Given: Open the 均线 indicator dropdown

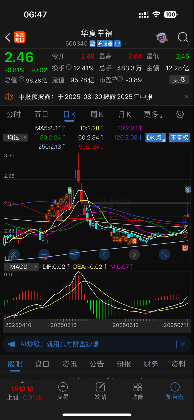Looking at the screenshot, I should tap(15, 137).
